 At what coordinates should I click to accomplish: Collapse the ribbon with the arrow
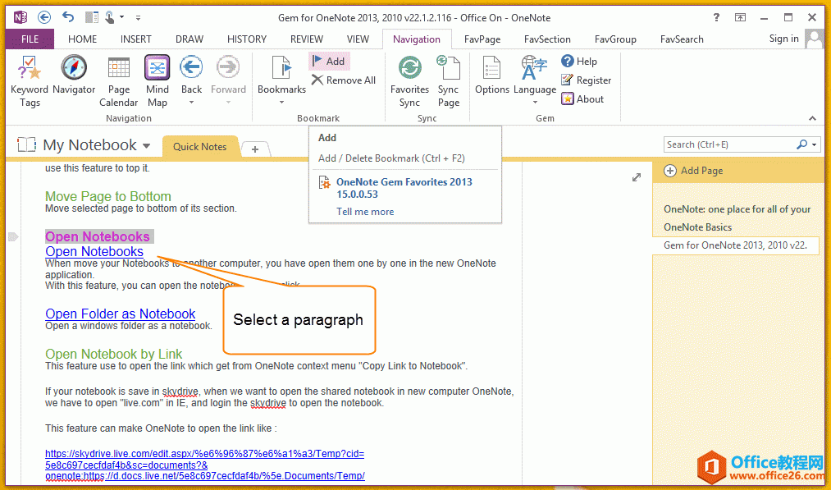[813, 118]
